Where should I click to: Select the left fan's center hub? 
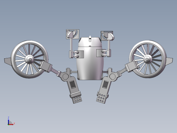pyautogui.click(x=30, y=59)
